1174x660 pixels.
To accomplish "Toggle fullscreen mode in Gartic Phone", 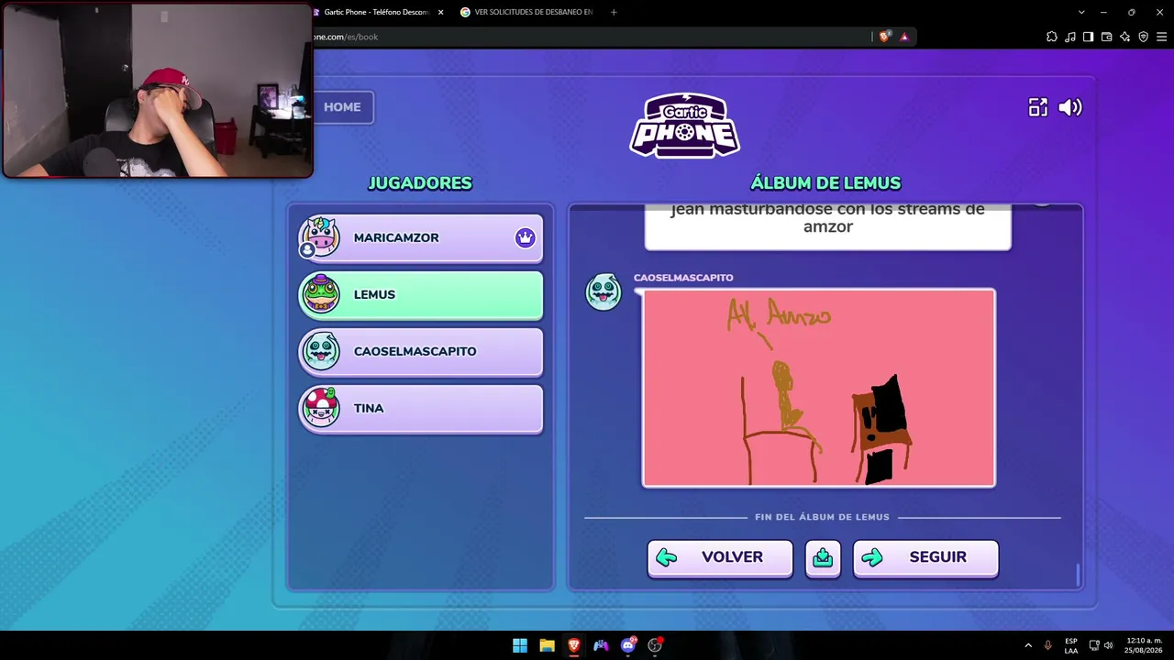I will pos(1037,107).
